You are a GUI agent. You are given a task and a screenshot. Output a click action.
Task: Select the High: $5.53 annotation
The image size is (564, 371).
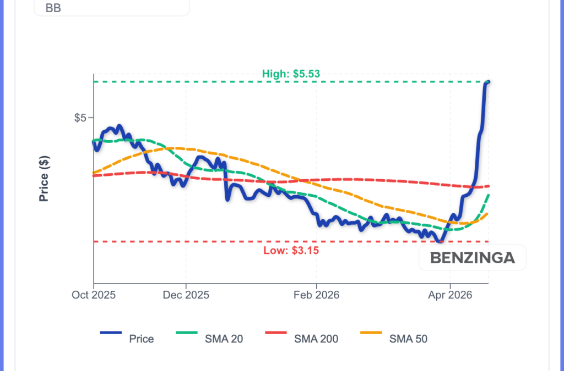pos(291,74)
